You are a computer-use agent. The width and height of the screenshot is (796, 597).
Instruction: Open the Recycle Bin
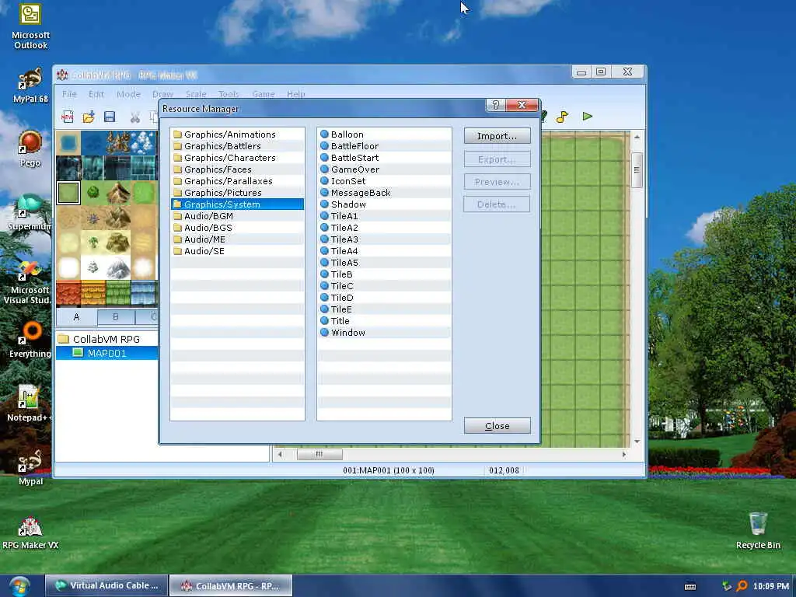(x=758, y=530)
